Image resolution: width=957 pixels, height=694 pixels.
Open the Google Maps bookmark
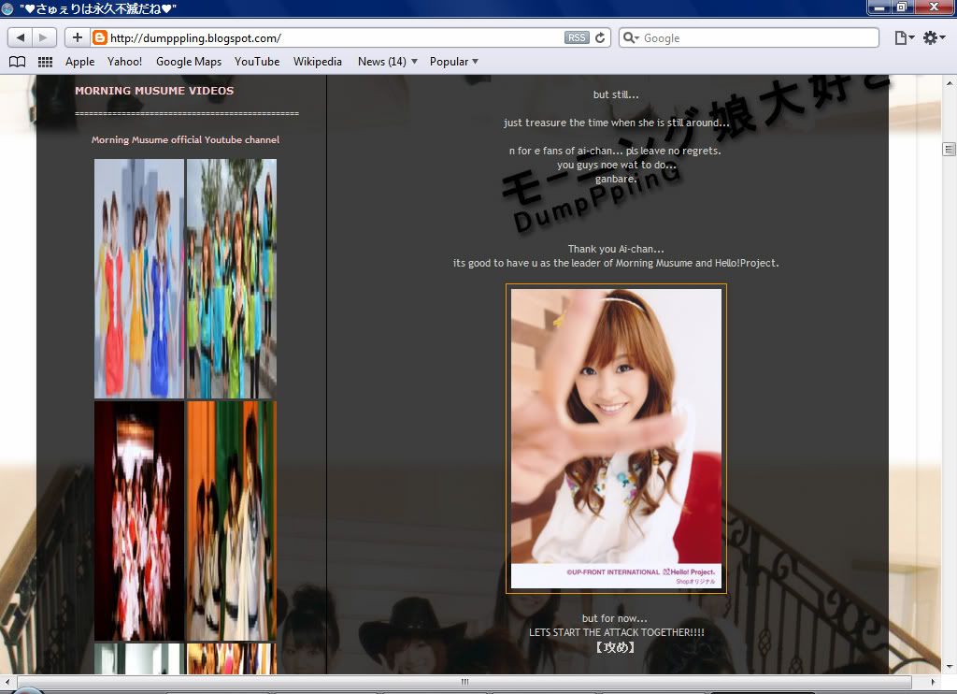(x=189, y=62)
